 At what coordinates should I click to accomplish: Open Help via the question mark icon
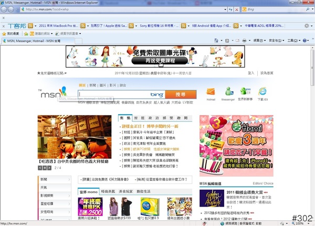click(304, 40)
